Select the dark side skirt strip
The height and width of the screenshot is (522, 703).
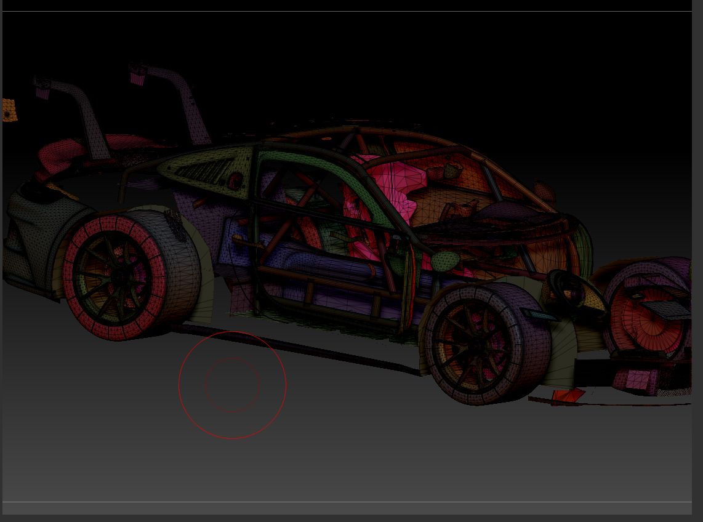pyautogui.click(x=296, y=349)
